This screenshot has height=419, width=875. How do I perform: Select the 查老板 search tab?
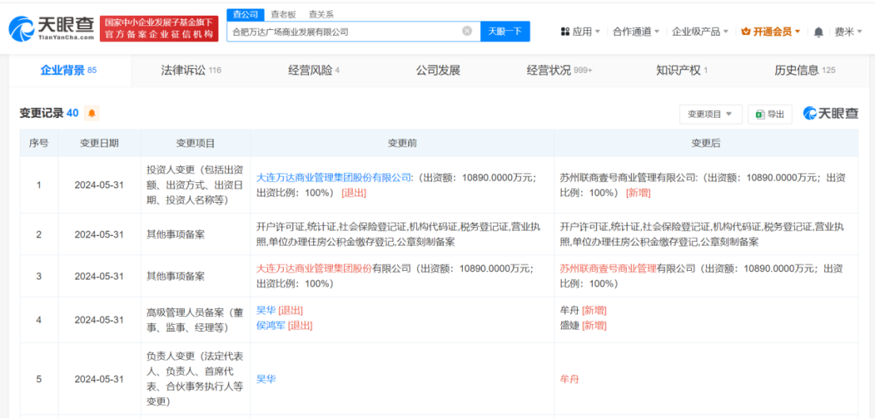283,14
